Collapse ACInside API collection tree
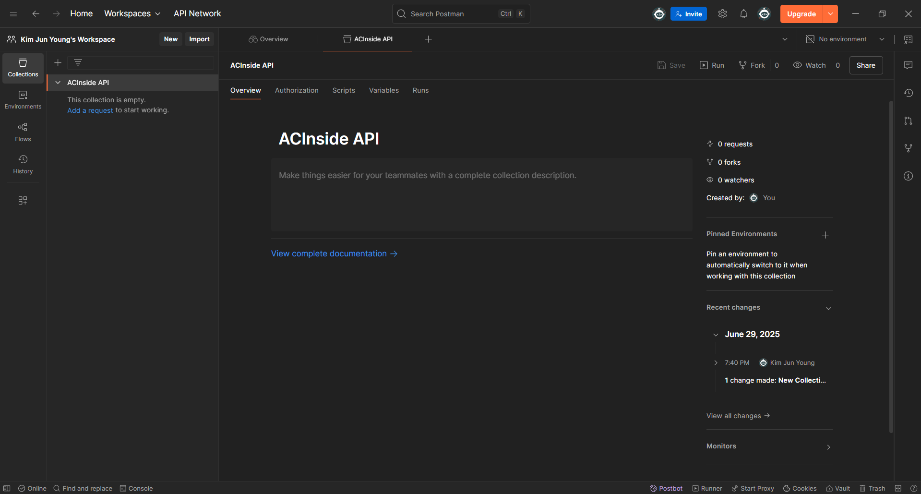Viewport: 921px width, 494px height. [58, 83]
